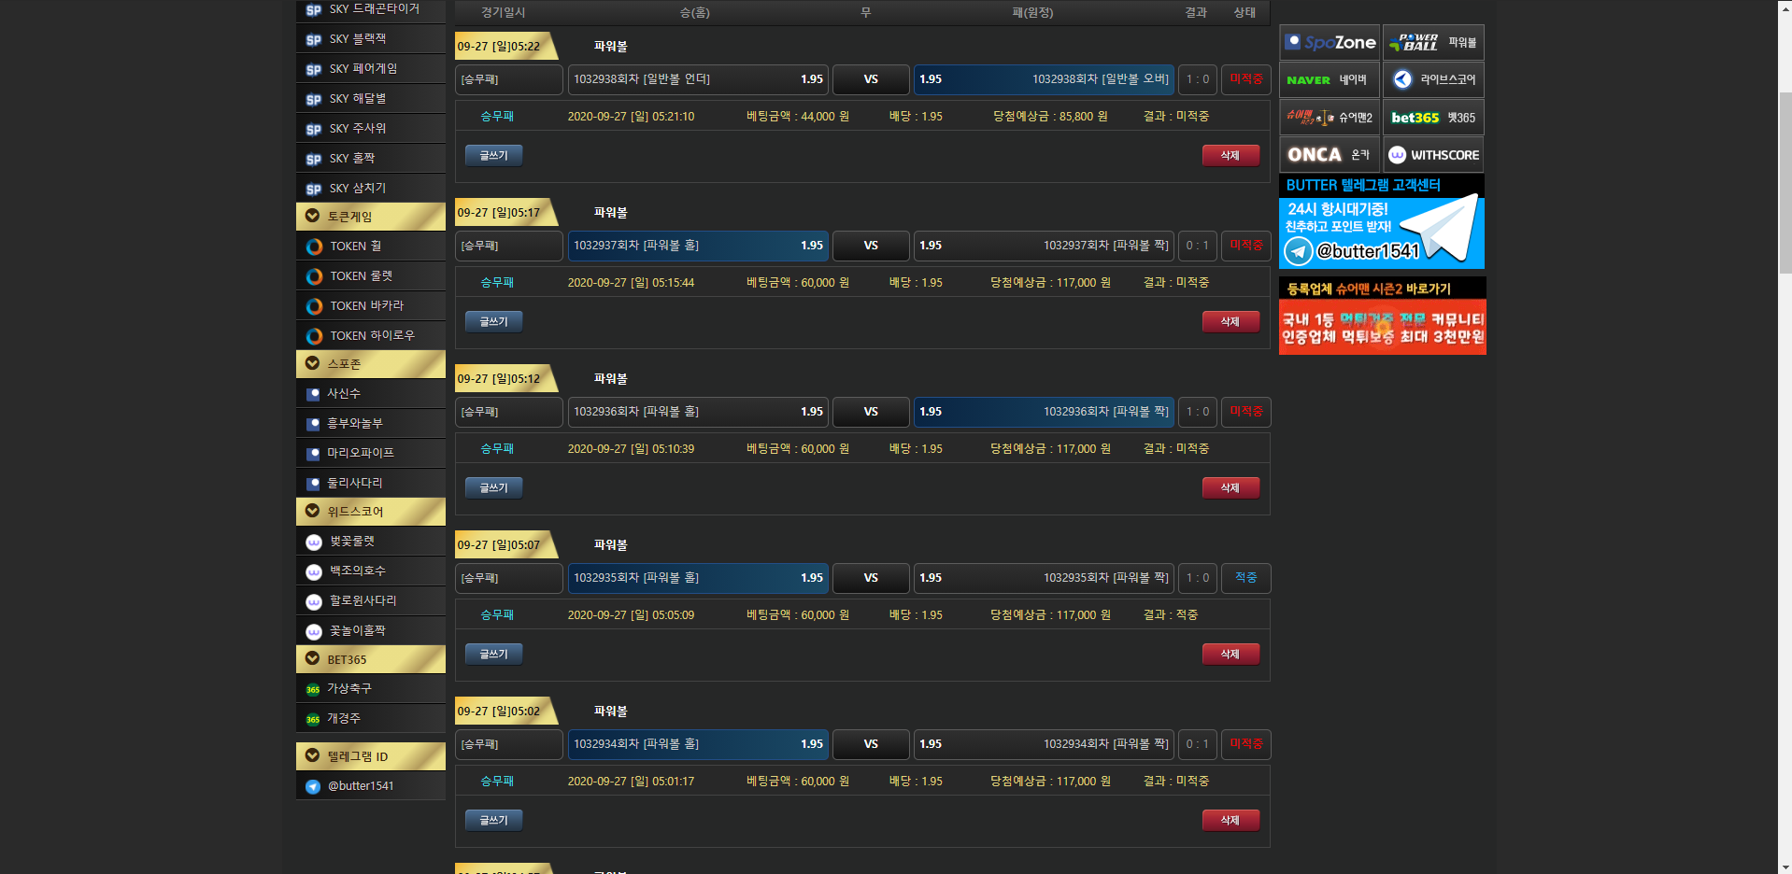The image size is (1792, 874).
Task: Click the NAVER 네이버 logo tile
Action: (x=1330, y=80)
